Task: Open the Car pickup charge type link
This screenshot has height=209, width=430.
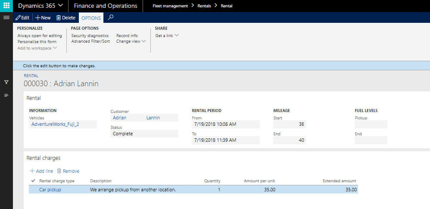Action: 50,190
